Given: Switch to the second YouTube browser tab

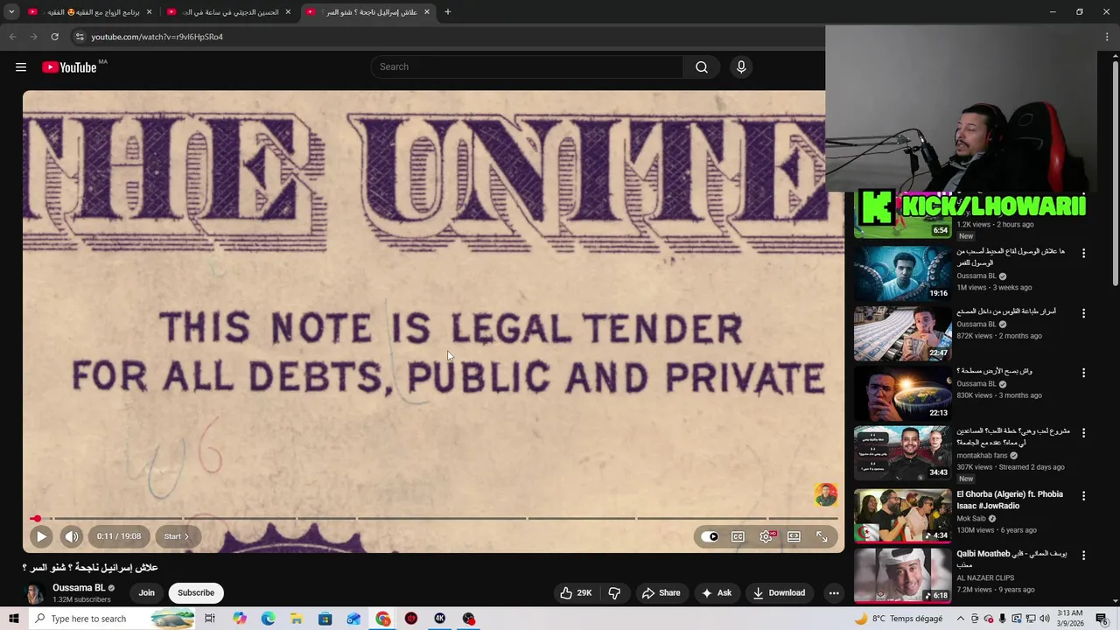Looking at the screenshot, I should 228,12.
